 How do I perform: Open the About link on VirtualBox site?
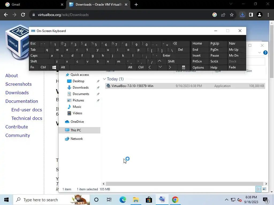pyautogui.click(x=12, y=76)
